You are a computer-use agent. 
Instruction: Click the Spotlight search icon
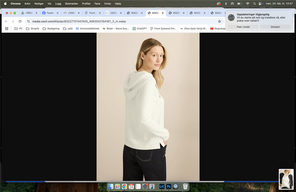pos(254,3)
